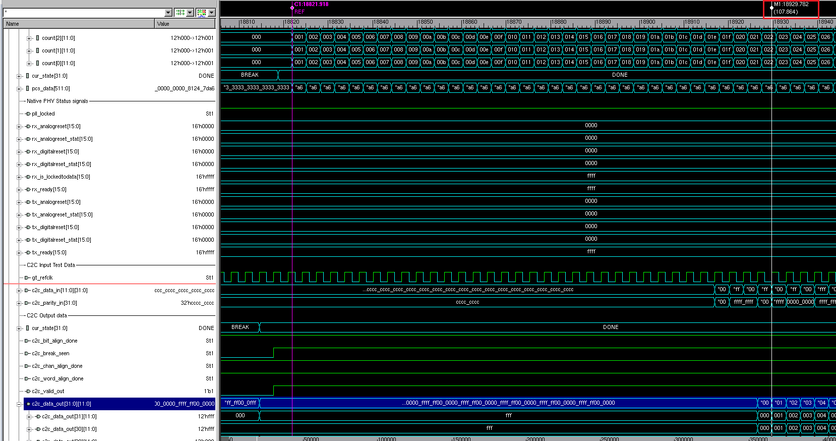Click the green signal-grouping arrows icon
The height and width of the screenshot is (441, 836).
pyautogui.click(x=180, y=13)
